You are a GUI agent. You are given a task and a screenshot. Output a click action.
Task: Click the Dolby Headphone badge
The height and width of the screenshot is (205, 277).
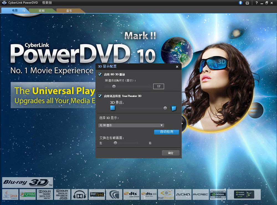pos(79,194)
